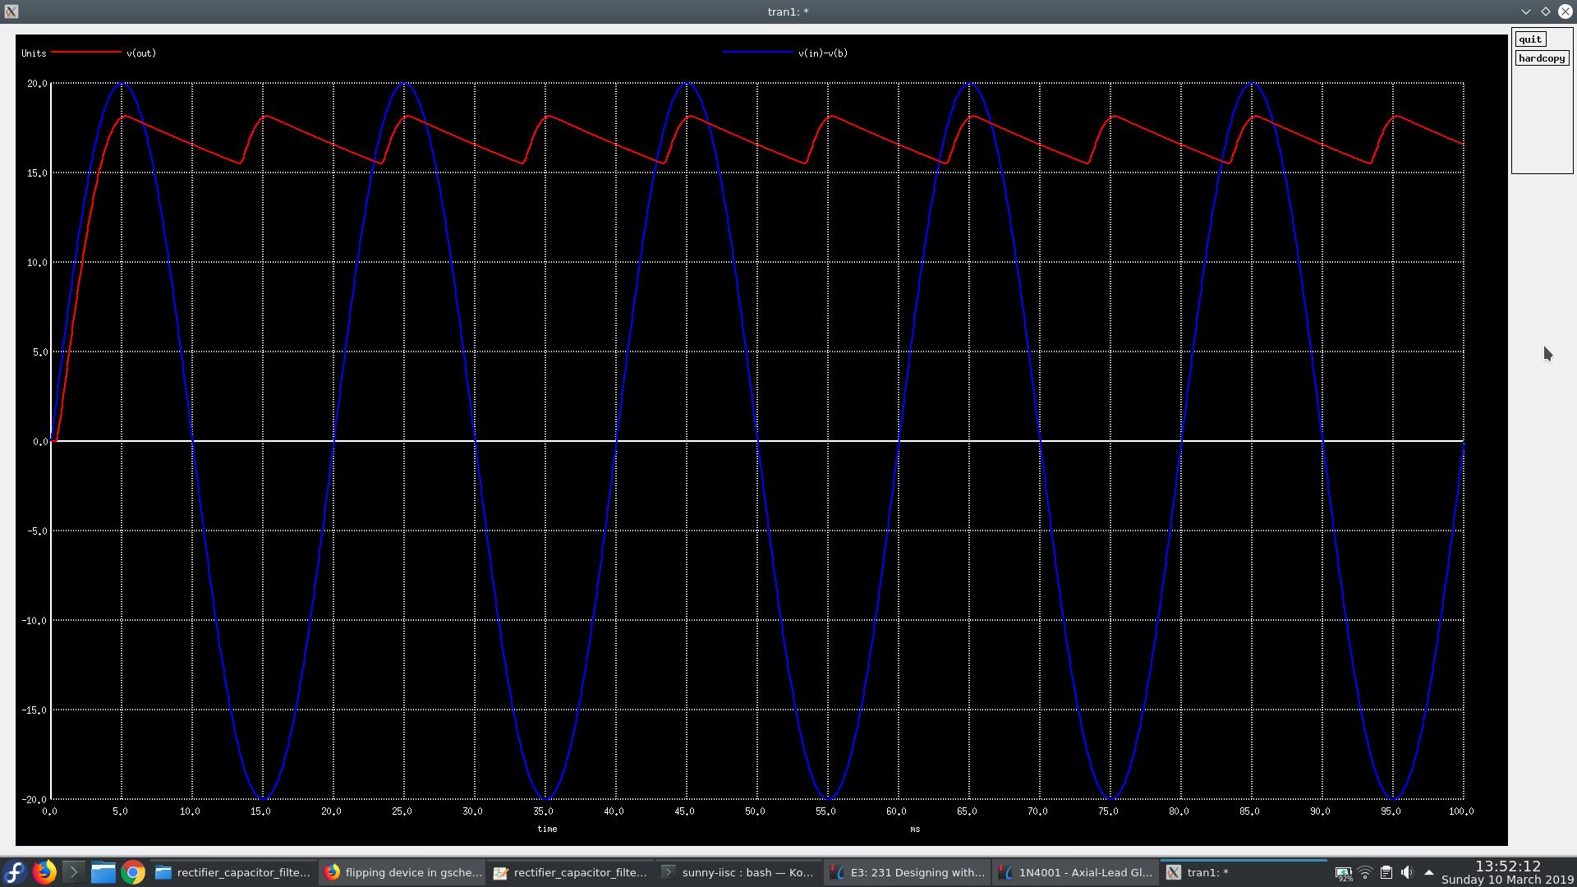Open the window menu icon in titlebar
1577x887 pixels.
point(11,11)
